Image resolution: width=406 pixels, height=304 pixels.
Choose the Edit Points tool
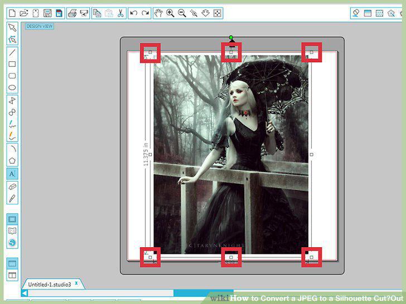tap(12, 40)
